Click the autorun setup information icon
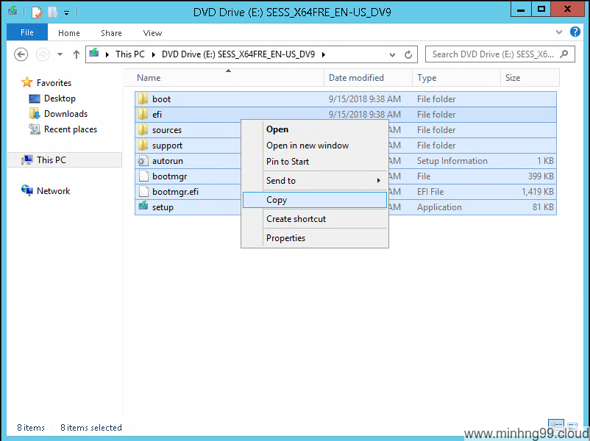Viewport: 590px width, 441px height. 143,161
